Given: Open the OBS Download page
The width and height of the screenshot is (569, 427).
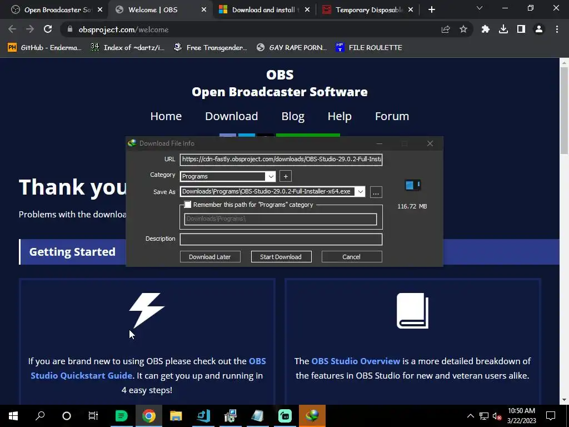Looking at the screenshot, I should 232,116.
